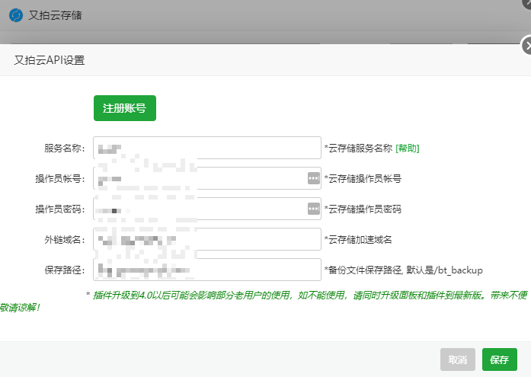This screenshot has width=531, height=377.
Task: Click the /bt_backup default path hint text
Action: [403, 270]
